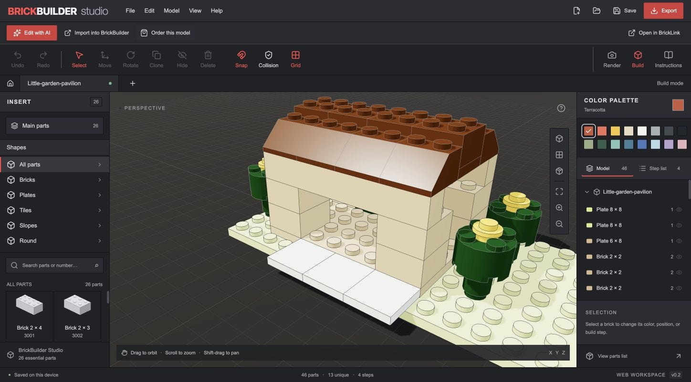Click the Delete trash tool
The image size is (691, 382).
[208, 60]
